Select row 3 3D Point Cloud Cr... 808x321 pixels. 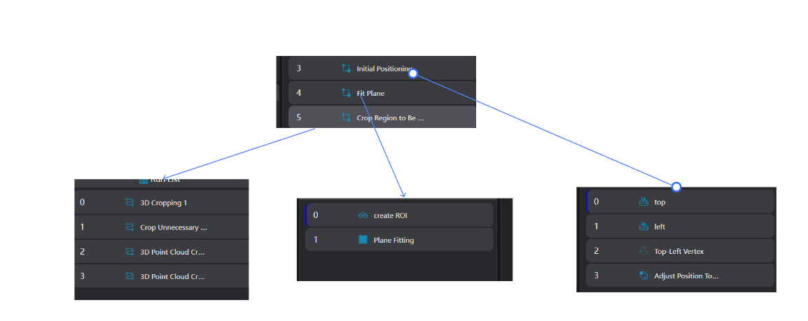coord(162,276)
